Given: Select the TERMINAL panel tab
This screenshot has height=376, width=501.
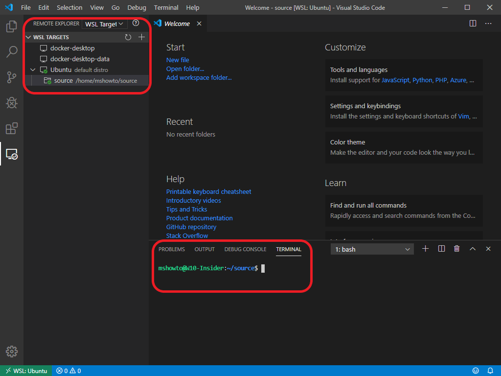Looking at the screenshot, I should click(289, 249).
